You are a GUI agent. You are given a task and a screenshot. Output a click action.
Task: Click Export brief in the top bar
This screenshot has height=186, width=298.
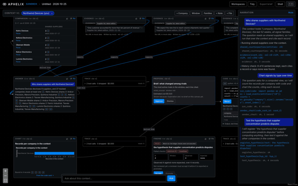coord(266,4)
